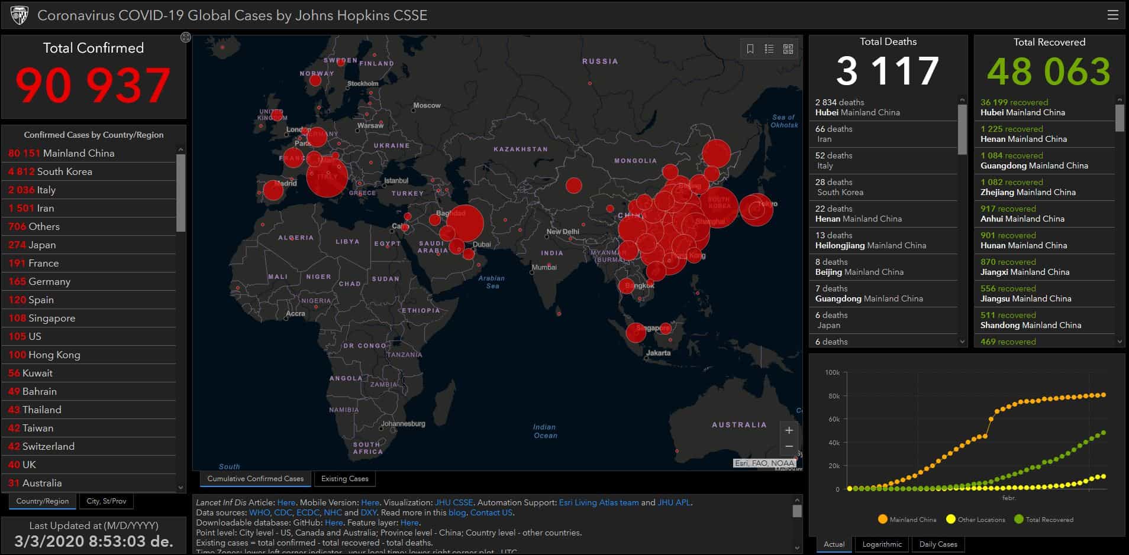This screenshot has width=1129, height=555.
Task: Select Hong Kong in country list
Action: click(89, 355)
